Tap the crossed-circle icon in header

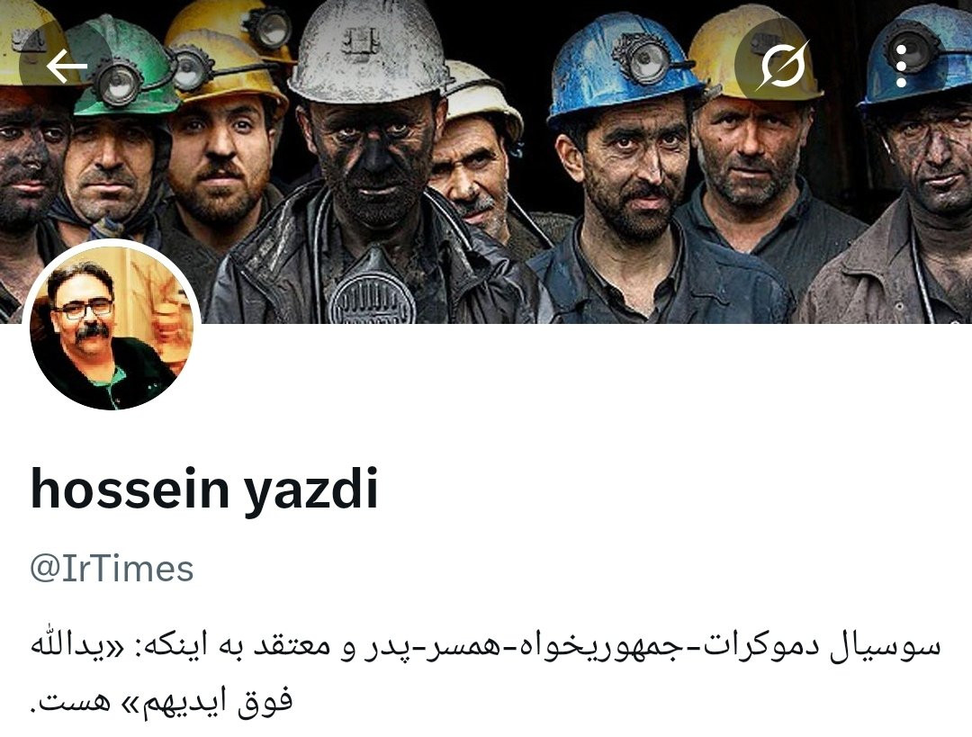[x=782, y=65]
